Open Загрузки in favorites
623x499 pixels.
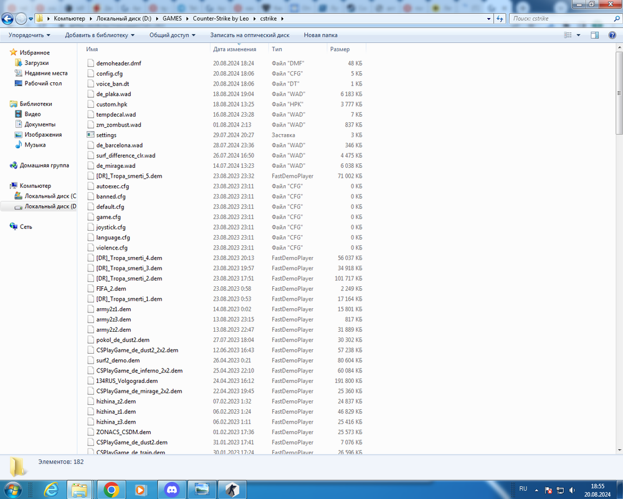point(37,63)
